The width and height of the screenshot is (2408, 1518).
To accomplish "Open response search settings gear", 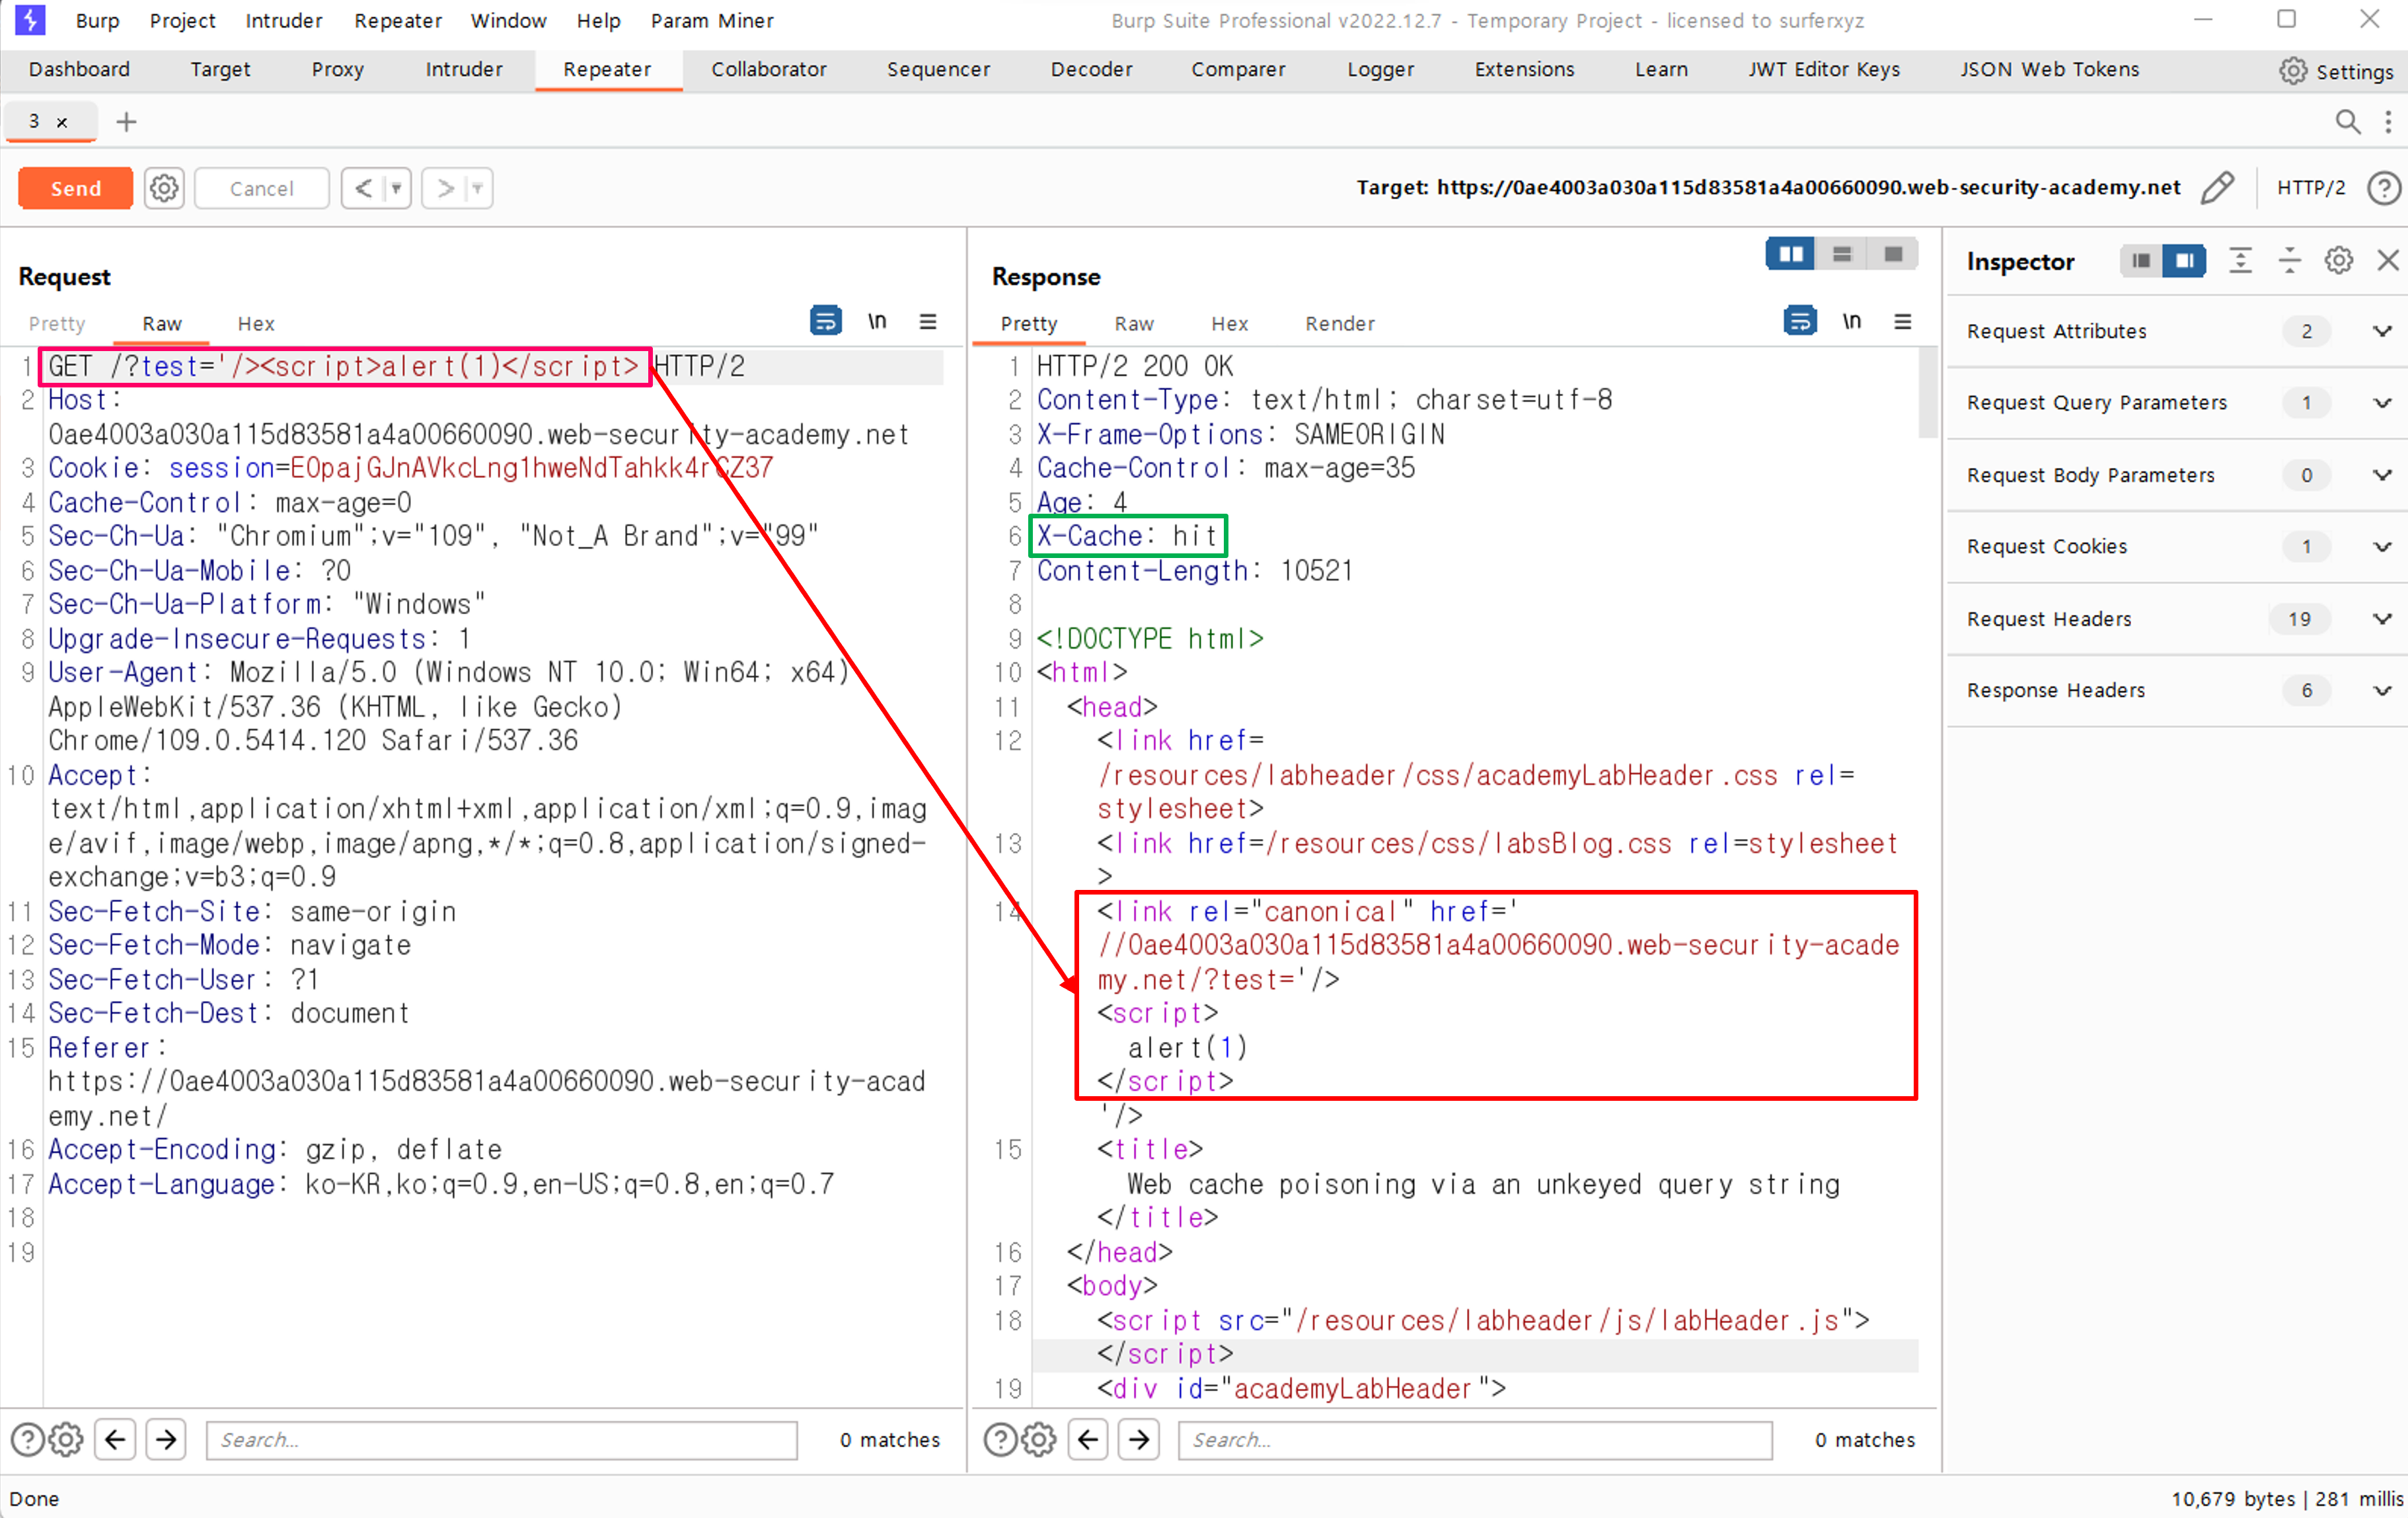I will 1039,1440.
